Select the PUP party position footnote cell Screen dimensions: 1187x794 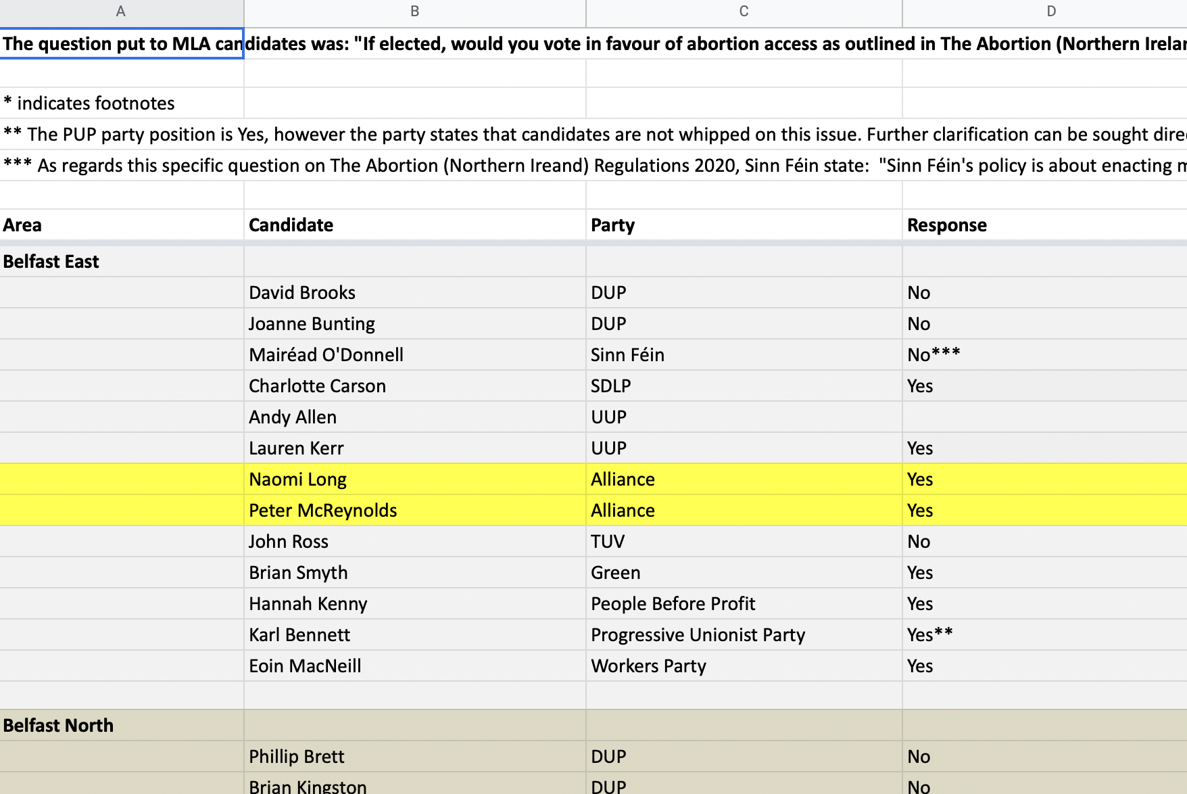click(122, 134)
